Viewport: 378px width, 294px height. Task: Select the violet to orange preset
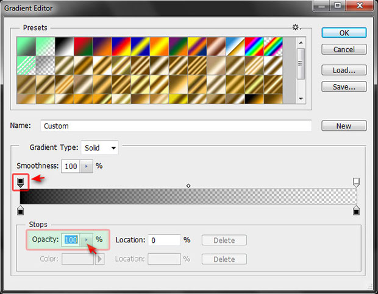point(102,46)
